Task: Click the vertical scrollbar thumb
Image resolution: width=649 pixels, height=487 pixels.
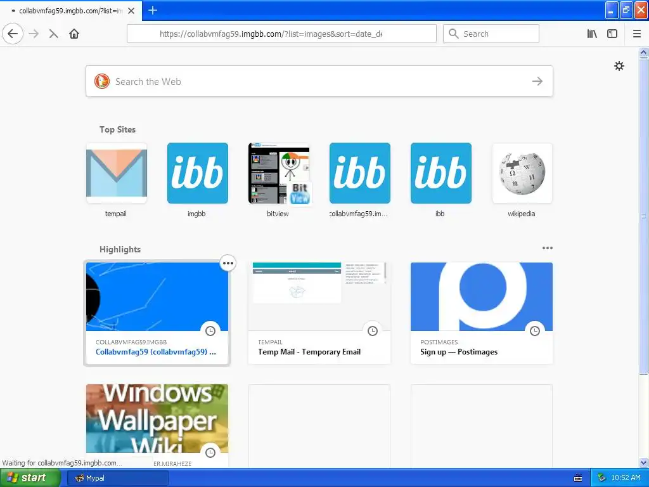Action: point(644,216)
